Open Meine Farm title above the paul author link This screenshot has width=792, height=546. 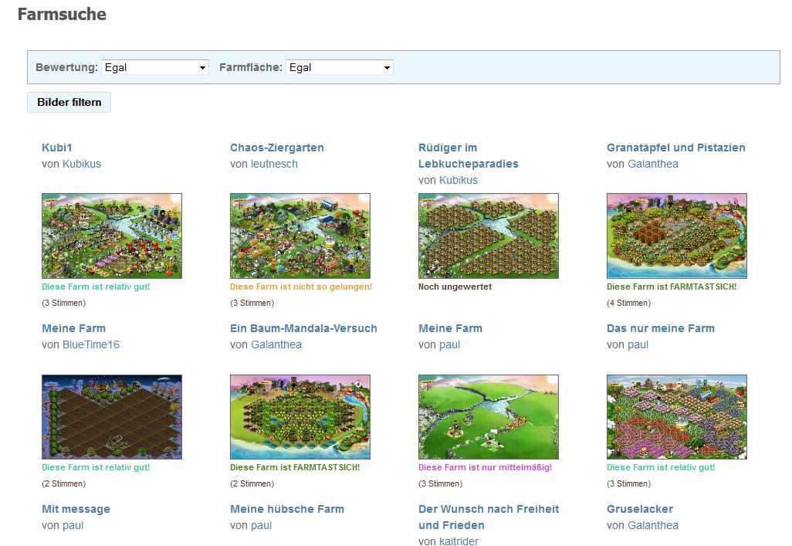451,328
